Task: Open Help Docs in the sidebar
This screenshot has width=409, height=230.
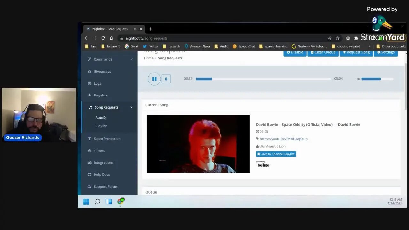Action: tap(102, 174)
